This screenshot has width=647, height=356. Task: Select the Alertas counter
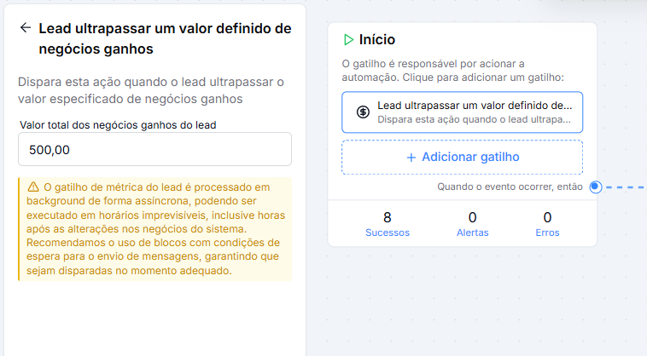click(473, 223)
